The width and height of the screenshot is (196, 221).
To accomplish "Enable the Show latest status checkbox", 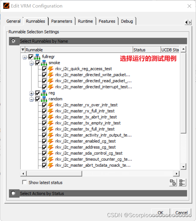I will pos(24,182).
